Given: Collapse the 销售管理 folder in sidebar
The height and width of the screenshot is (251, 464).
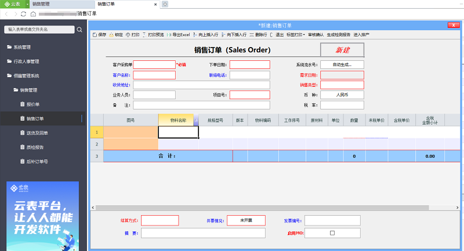Looking at the screenshot, I should click(26, 90).
